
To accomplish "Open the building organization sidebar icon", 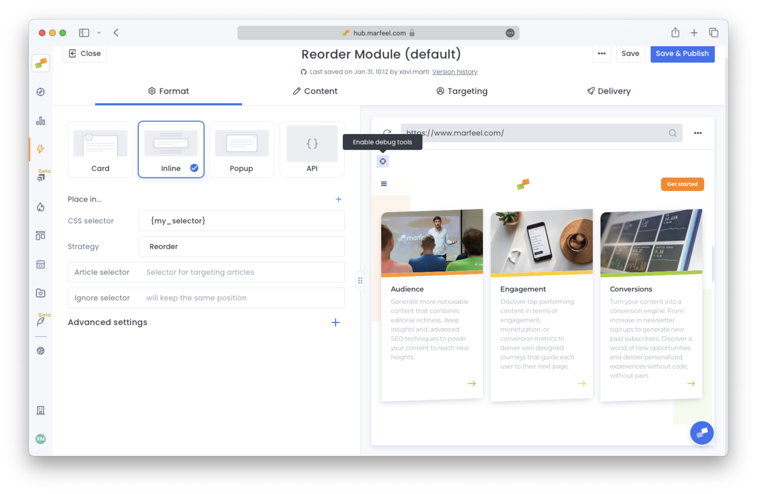I will coord(40,410).
